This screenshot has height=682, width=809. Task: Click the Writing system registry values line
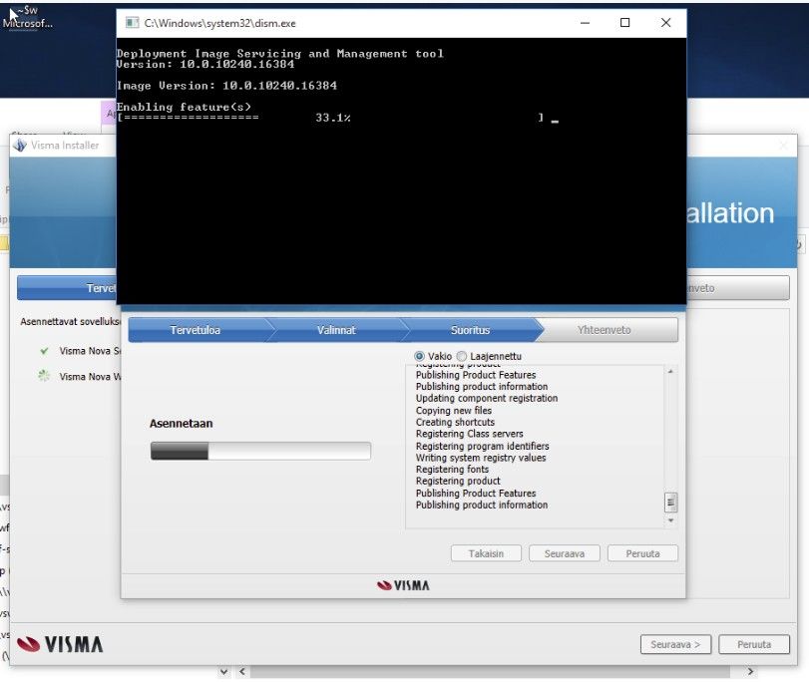pyautogui.click(x=481, y=458)
